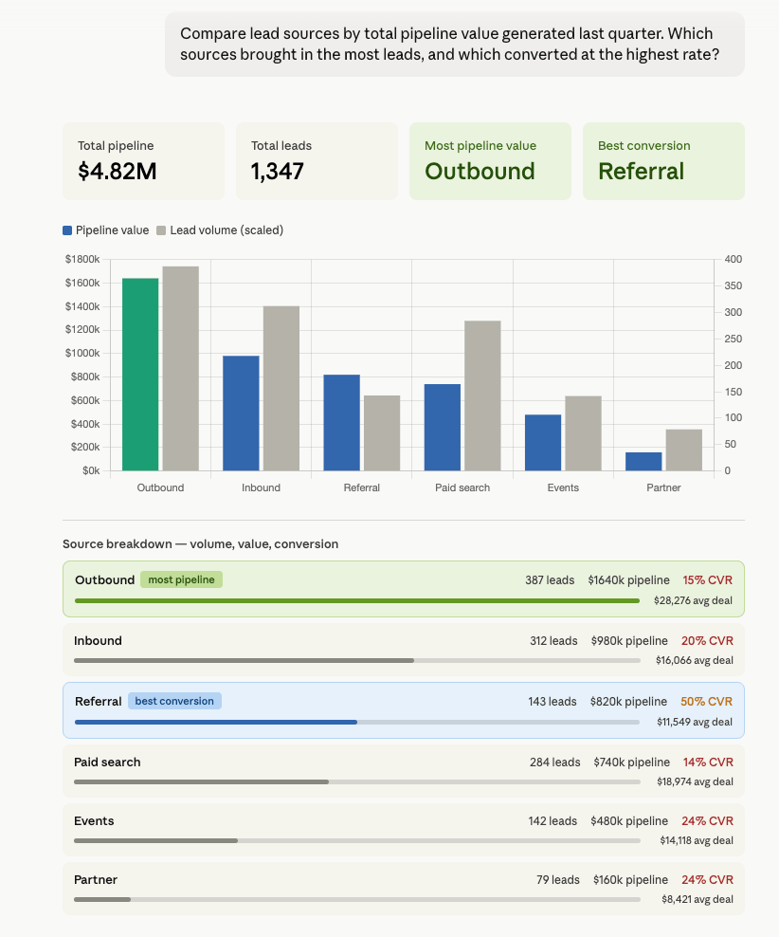Click '$18,974 avg deal' under Paid search
Screen dimensions: 779x937
pos(695,781)
